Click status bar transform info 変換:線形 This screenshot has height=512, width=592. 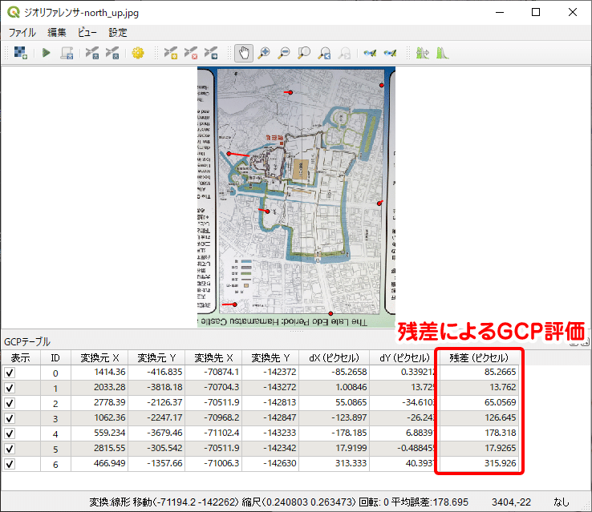109,502
